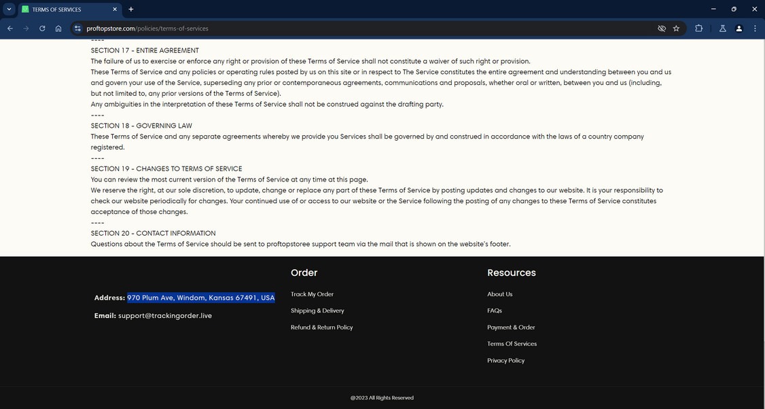Click the highlighted 970 Plum Ave address text
765x409 pixels.
tap(201, 298)
